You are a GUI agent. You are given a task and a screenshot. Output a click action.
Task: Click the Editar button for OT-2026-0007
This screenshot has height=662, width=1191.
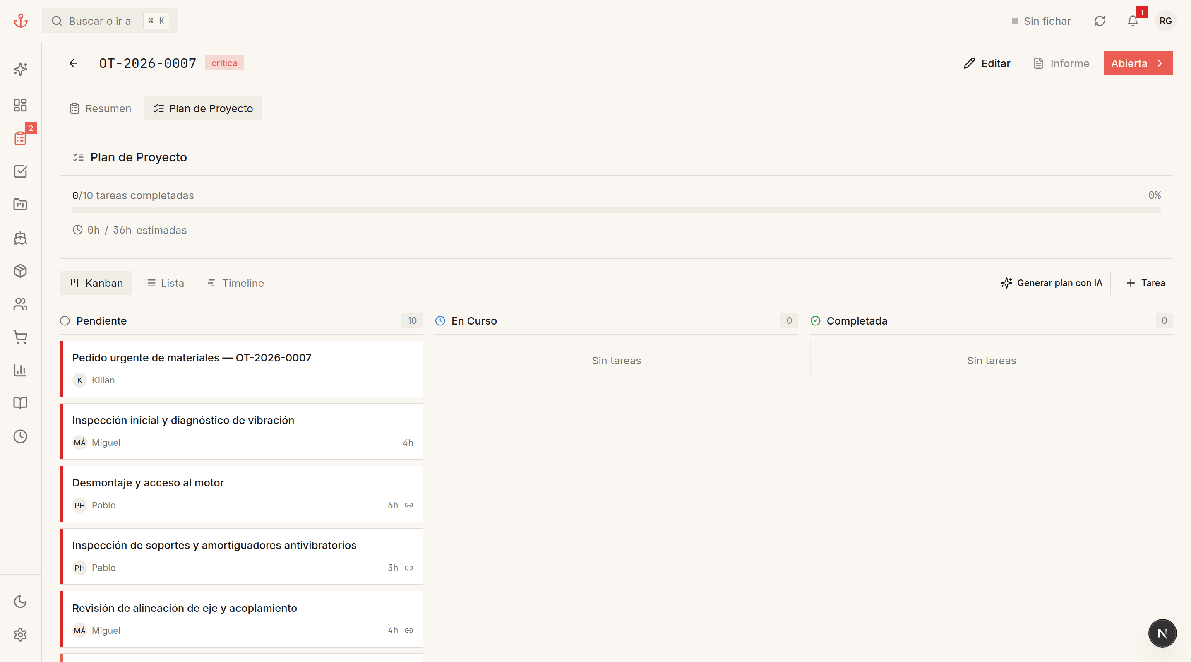[986, 63]
